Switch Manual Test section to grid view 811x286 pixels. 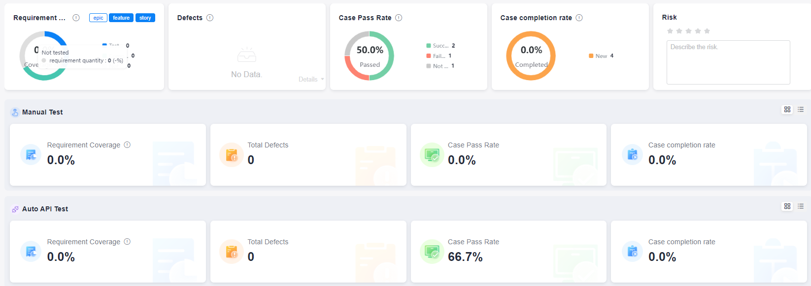(787, 110)
